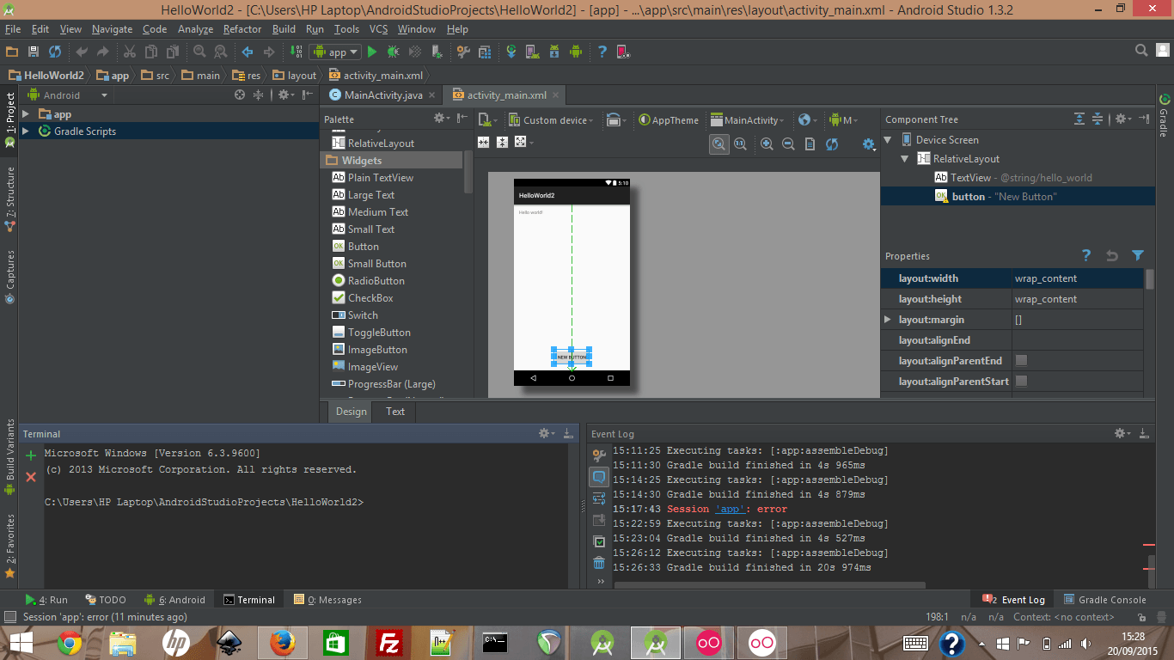Click Properties panel restore undo icon

1112,255
